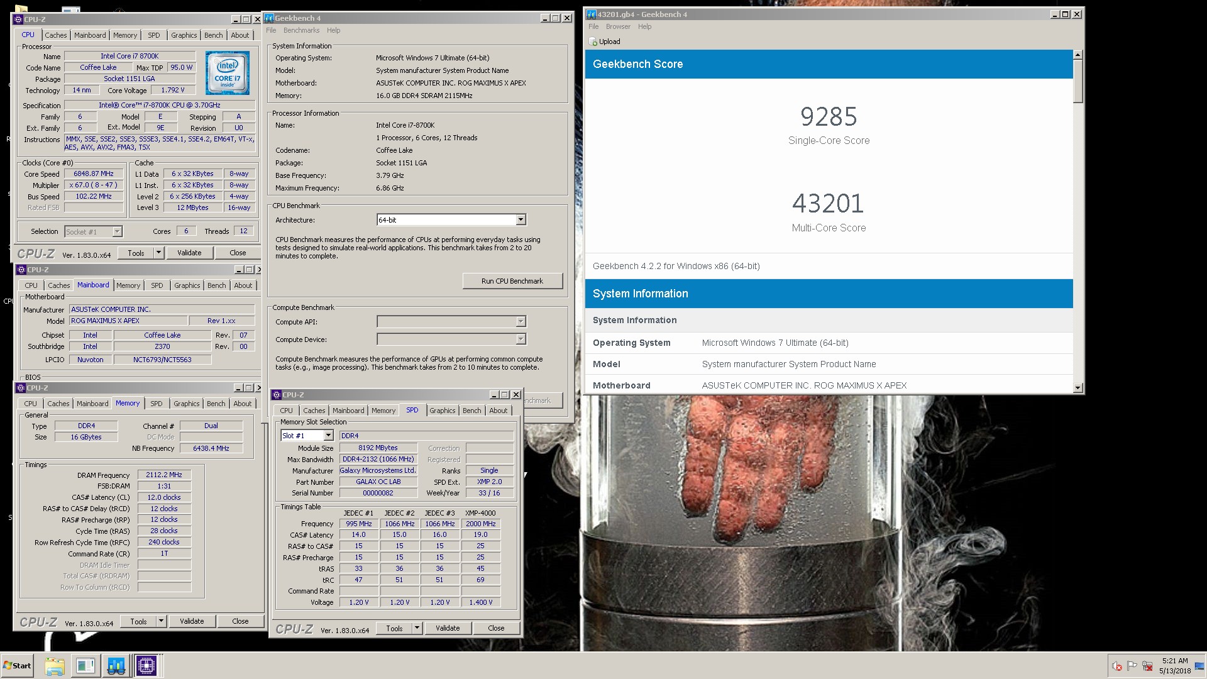Open the Architecture 64-bit dropdown
The height and width of the screenshot is (679, 1207).
pos(521,220)
